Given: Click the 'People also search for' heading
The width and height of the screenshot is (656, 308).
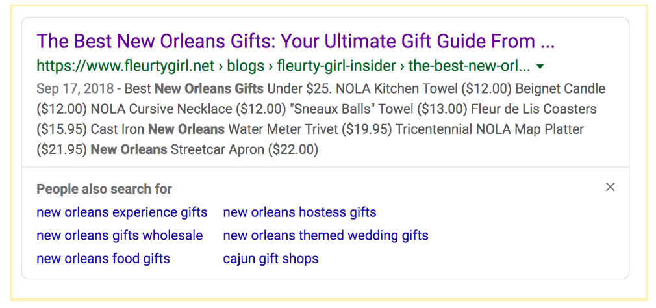Looking at the screenshot, I should click(105, 189).
